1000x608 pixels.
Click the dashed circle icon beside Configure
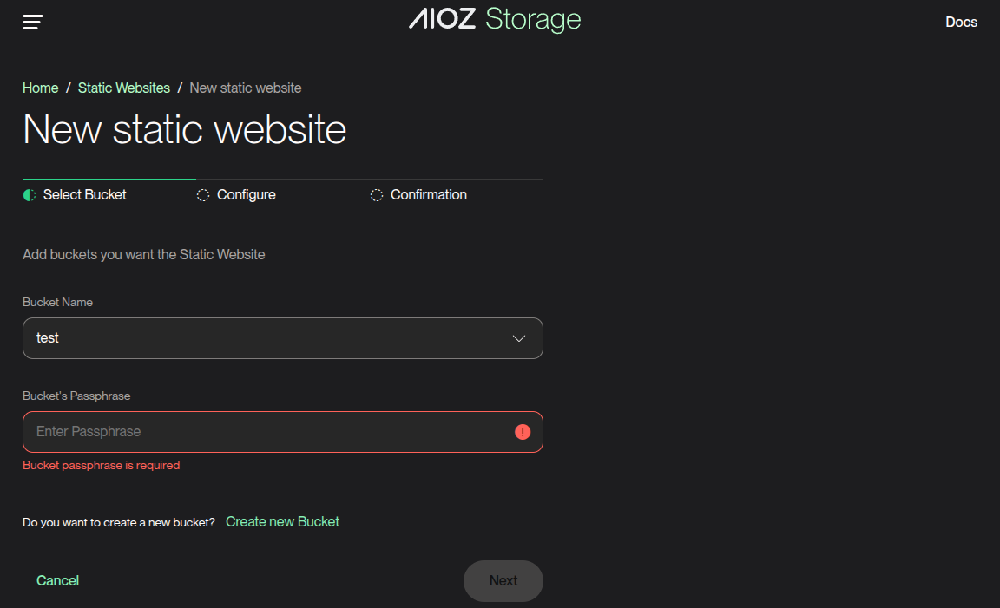pos(203,195)
